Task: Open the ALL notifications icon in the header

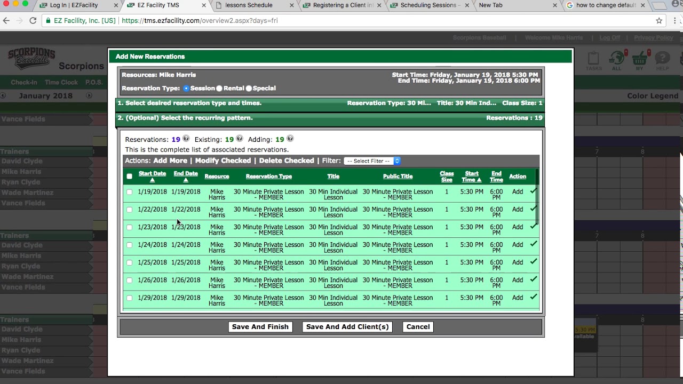Action: point(617,61)
